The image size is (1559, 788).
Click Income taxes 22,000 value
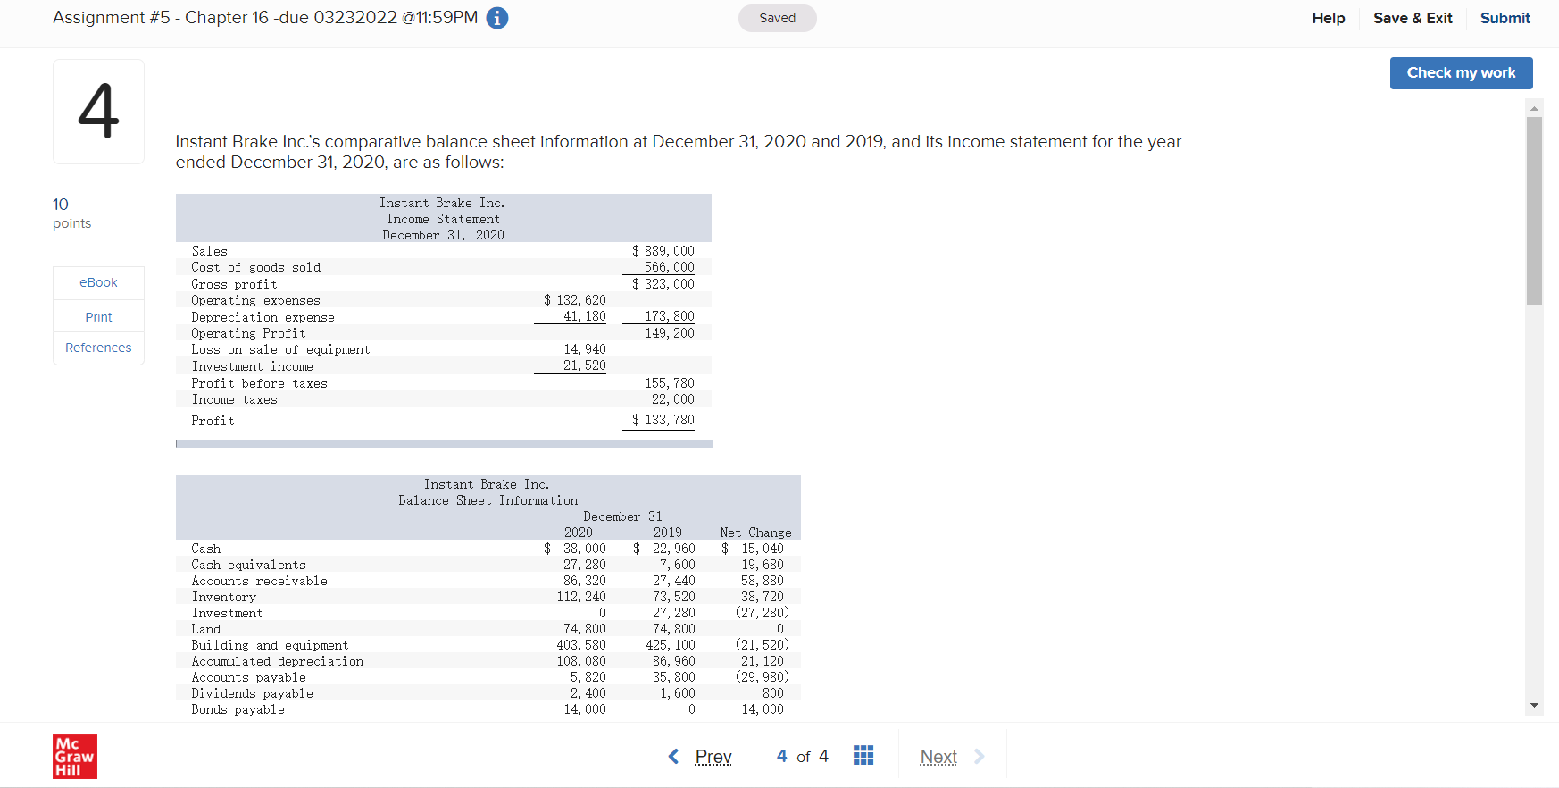pos(672,399)
